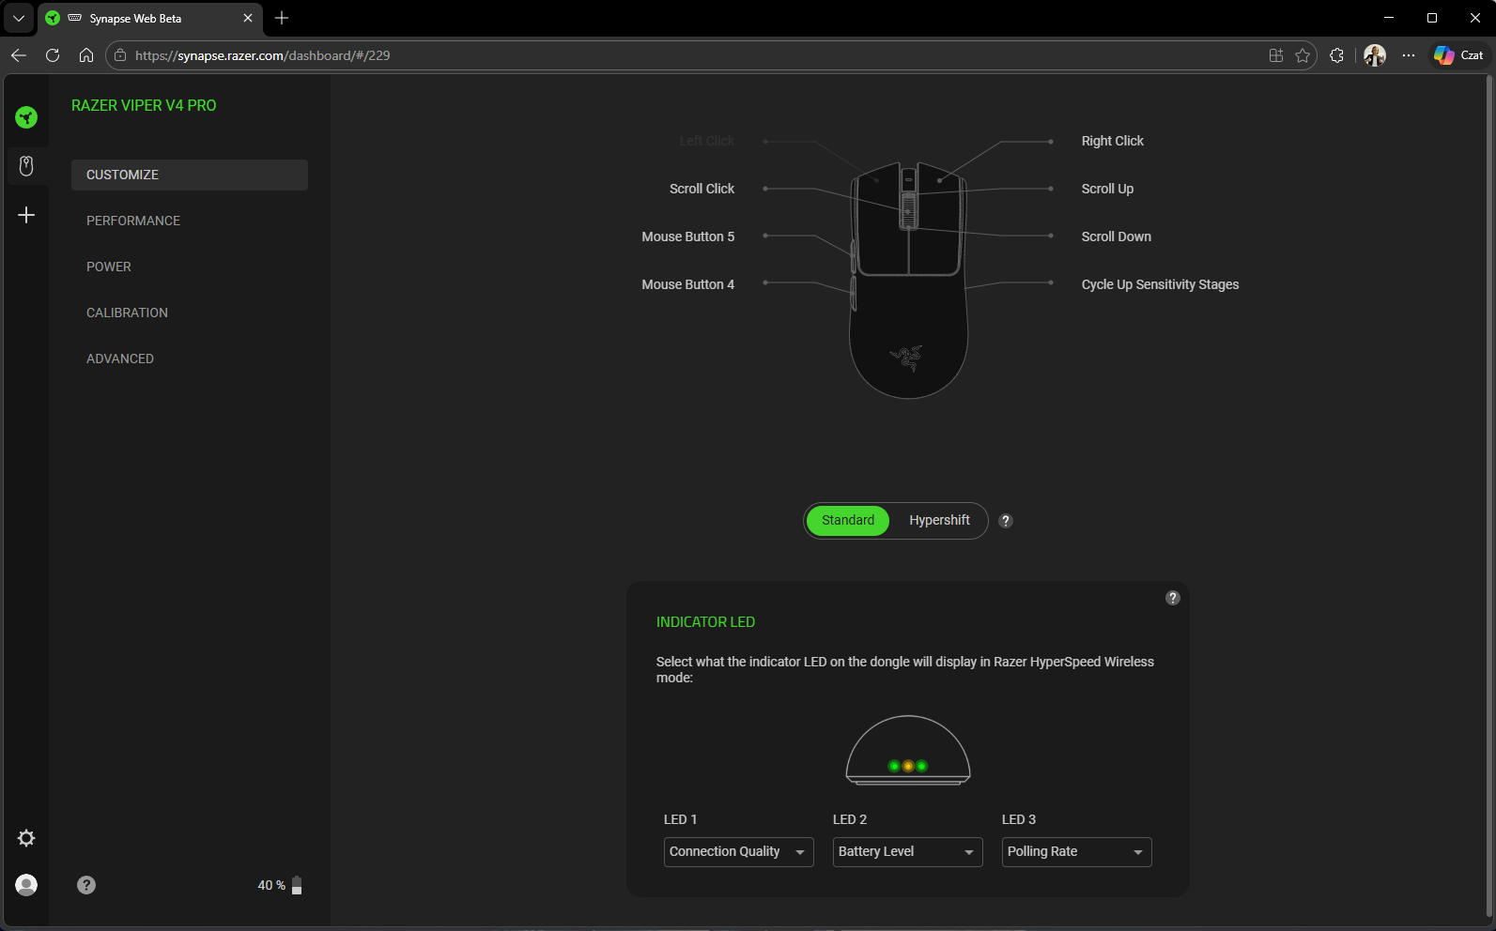Click the RAZER VIPER V4 PRO title

pyautogui.click(x=144, y=105)
